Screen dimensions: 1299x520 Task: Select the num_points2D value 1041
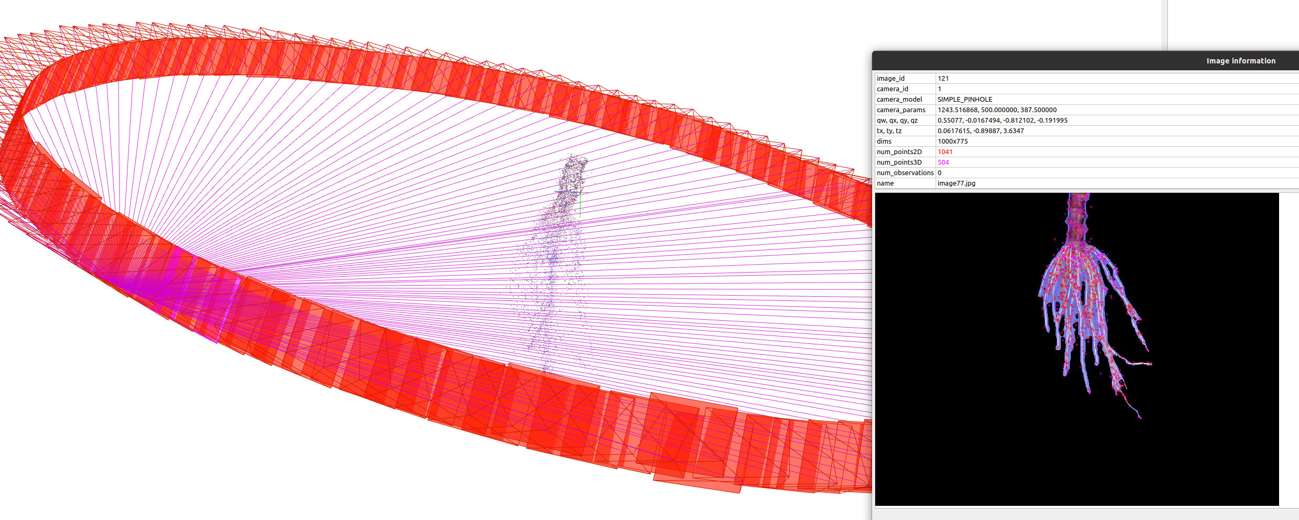click(944, 151)
